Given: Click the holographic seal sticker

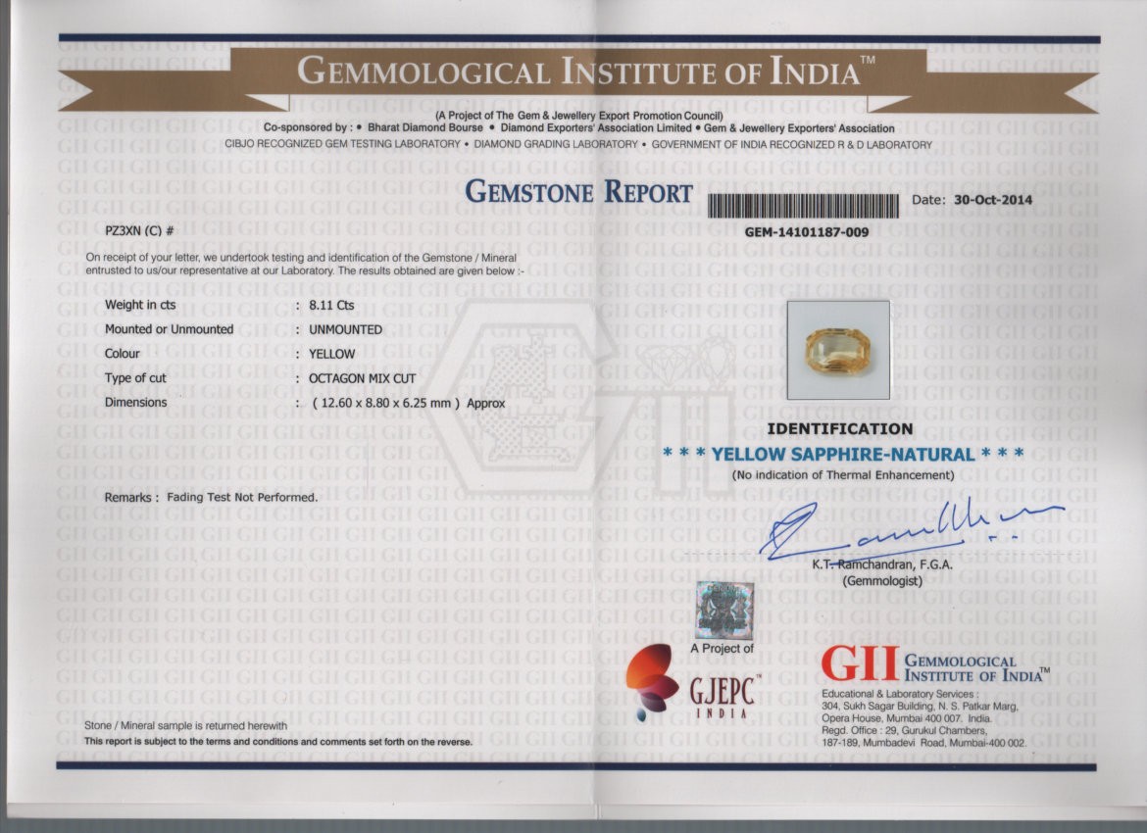Looking at the screenshot, I should point(723,610).
